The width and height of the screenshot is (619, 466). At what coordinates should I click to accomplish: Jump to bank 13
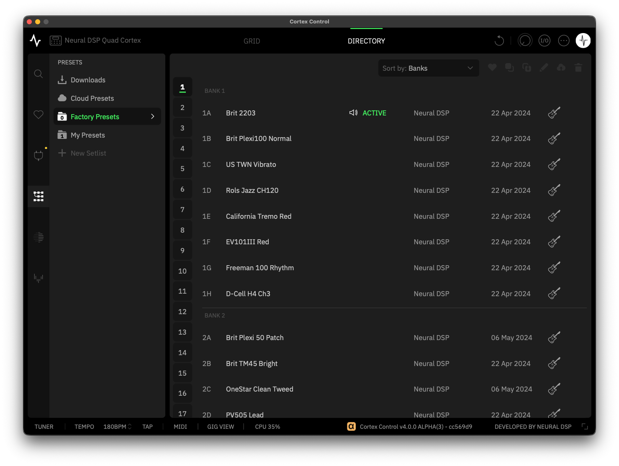pos(182,332)
